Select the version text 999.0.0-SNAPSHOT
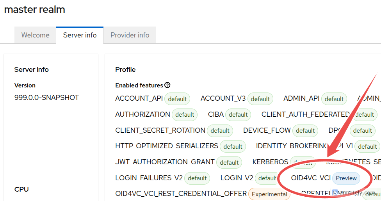The width and height of the screenshot is (381, 201). [x=46, y=98]
